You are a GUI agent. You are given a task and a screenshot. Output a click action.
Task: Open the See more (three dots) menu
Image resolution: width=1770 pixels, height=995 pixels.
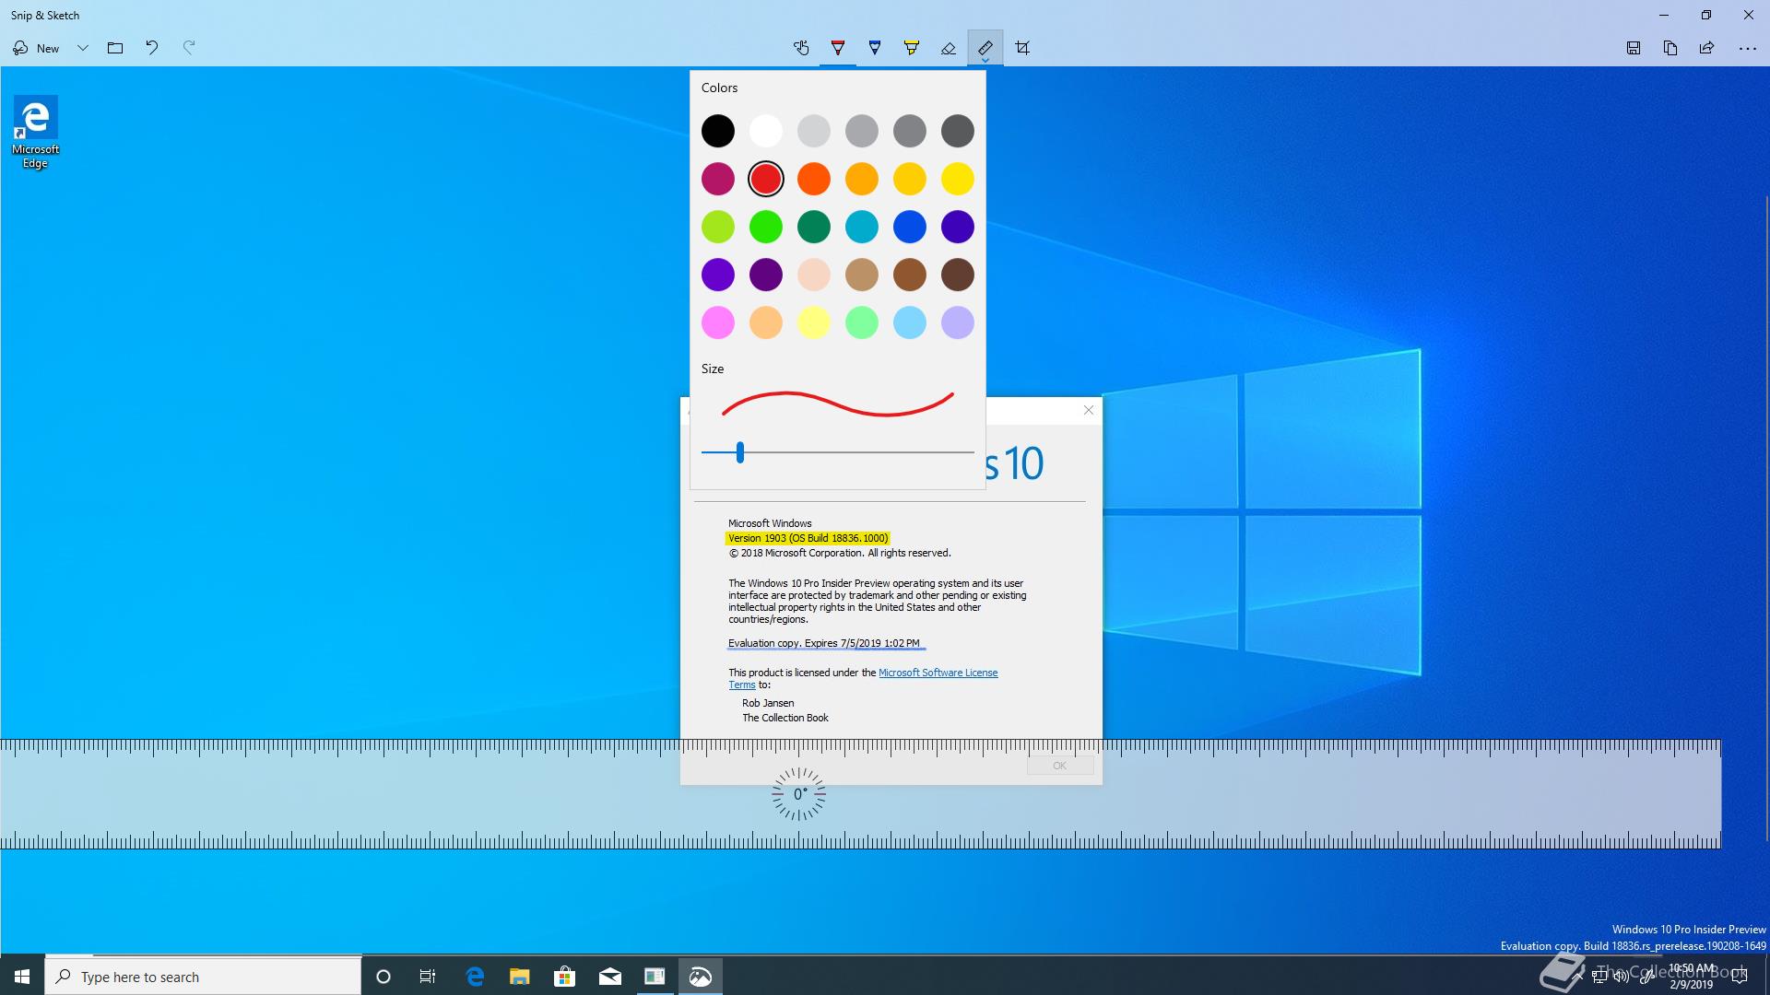[x=1747, y=48]
